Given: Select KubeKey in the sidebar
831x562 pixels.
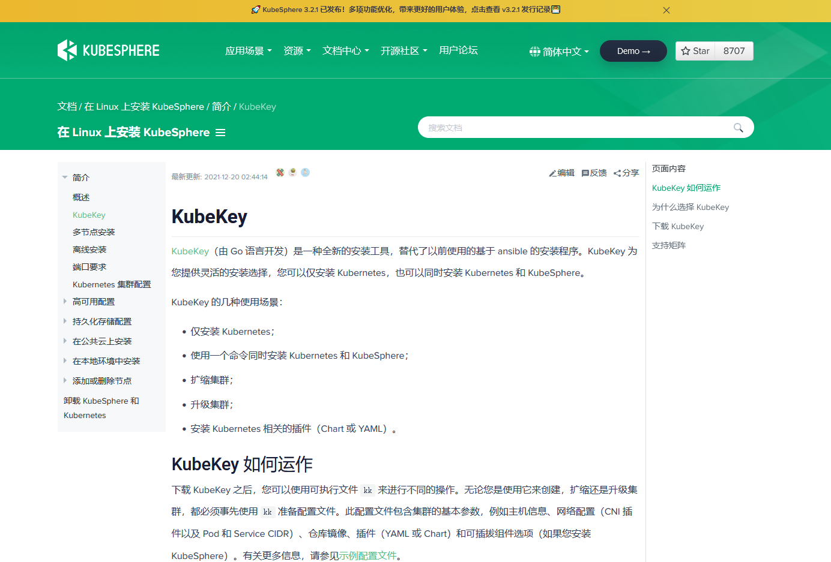Looking at the screenshot, I should coord(89,215).
